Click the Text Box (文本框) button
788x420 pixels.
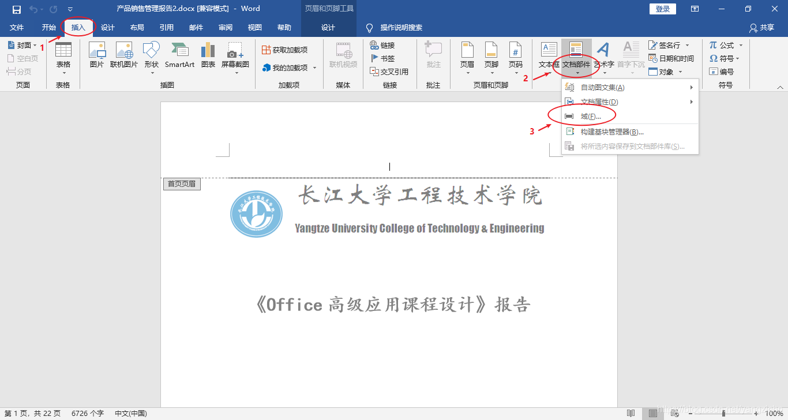tap(549, 58)
